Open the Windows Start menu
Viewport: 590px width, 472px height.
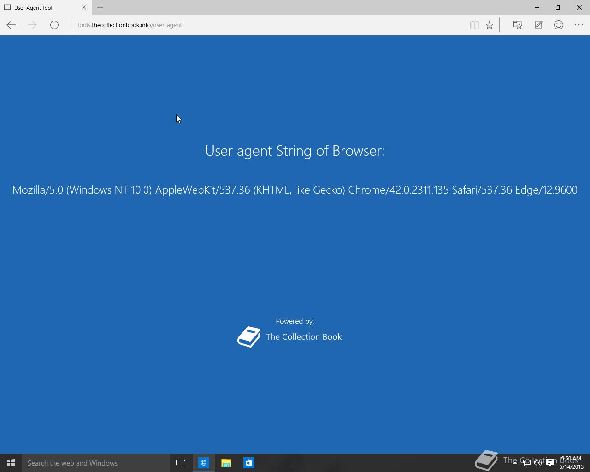click(11, 463)
